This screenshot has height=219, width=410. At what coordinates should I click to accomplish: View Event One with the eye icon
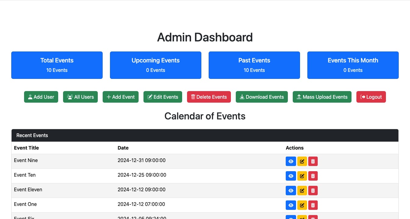click(x=291, y=205)
